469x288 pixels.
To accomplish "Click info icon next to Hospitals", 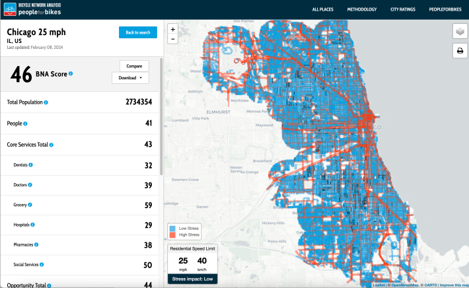I will pos(32,225).
